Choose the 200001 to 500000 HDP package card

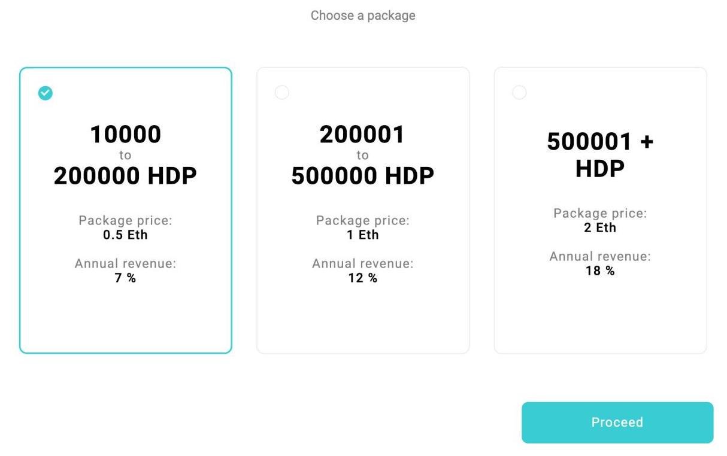pyautogui.click(x=363, y=210)
